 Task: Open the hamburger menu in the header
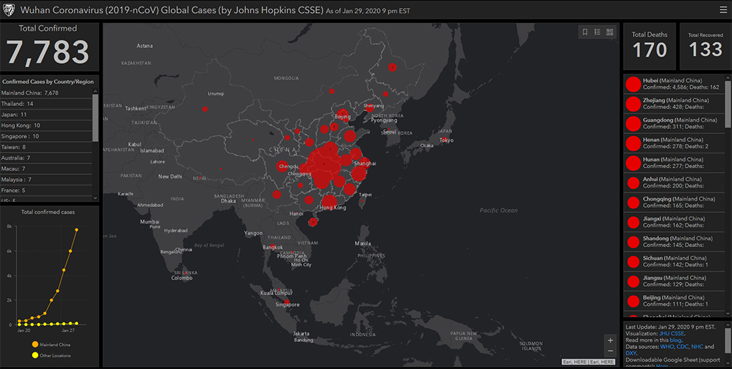[723, 9]
